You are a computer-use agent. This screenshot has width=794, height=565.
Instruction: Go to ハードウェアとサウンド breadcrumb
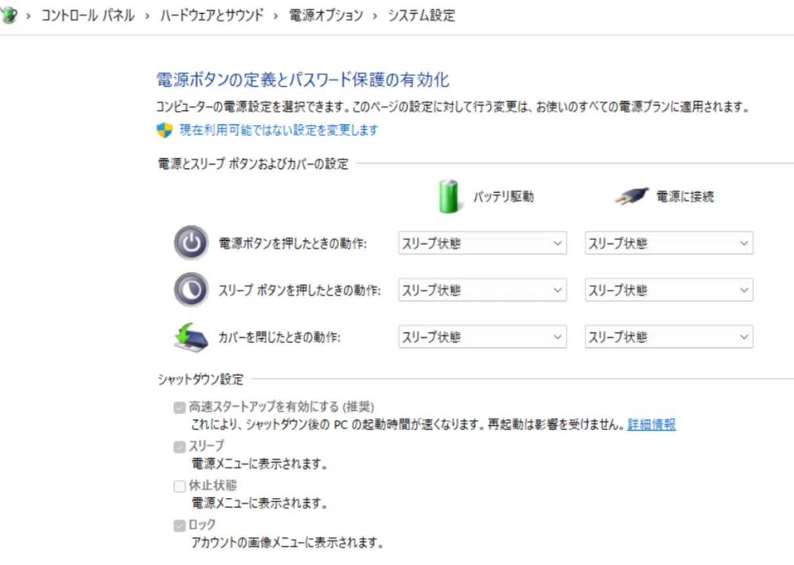coord(212,15)
